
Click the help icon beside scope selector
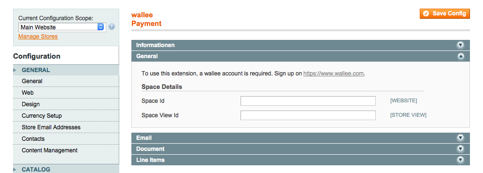tap(112, 27)
